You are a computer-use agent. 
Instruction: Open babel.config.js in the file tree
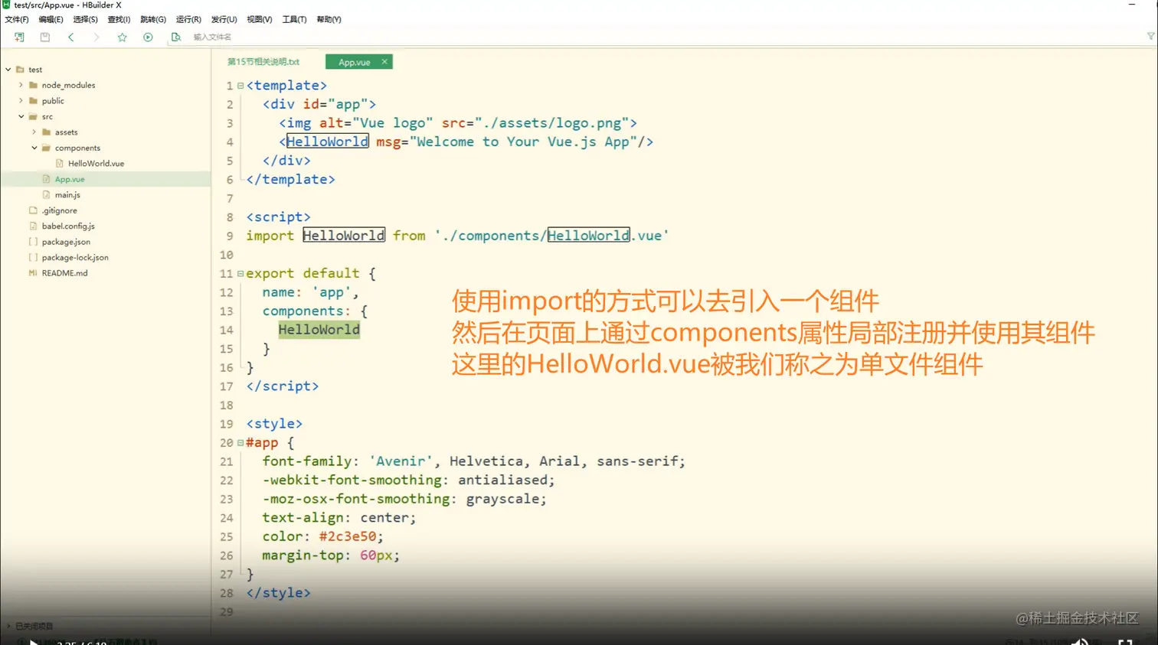(68, 226)
